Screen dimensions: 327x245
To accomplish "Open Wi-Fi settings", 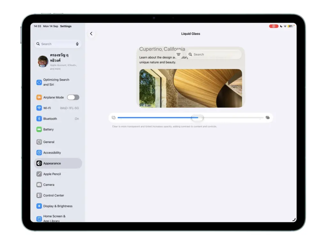I will click(x=58, y=108).
